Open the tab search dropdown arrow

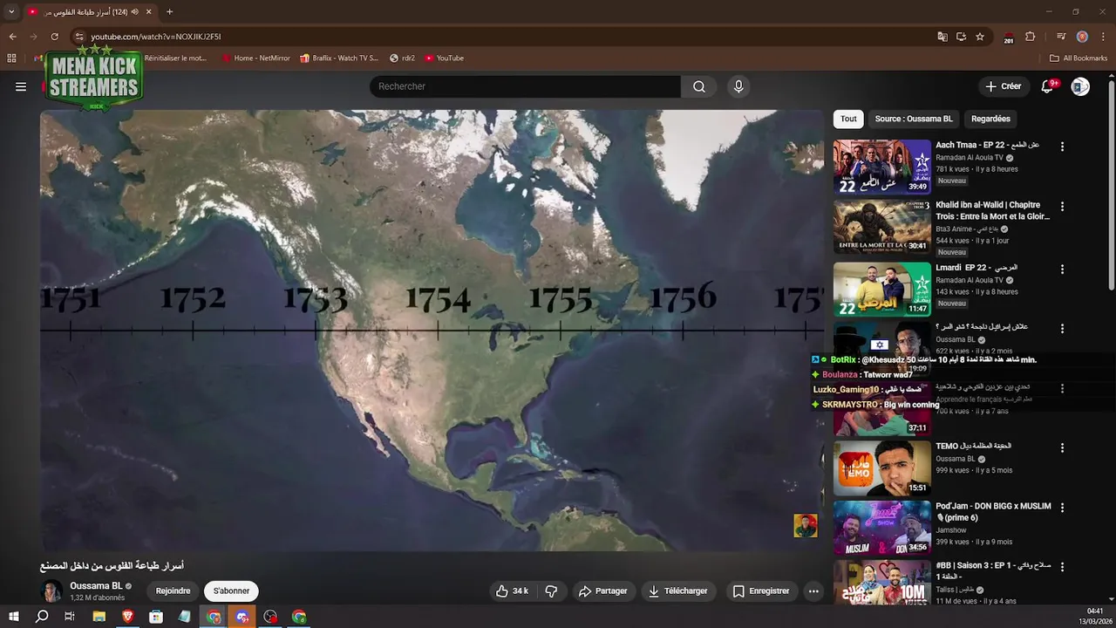point(11,11)
